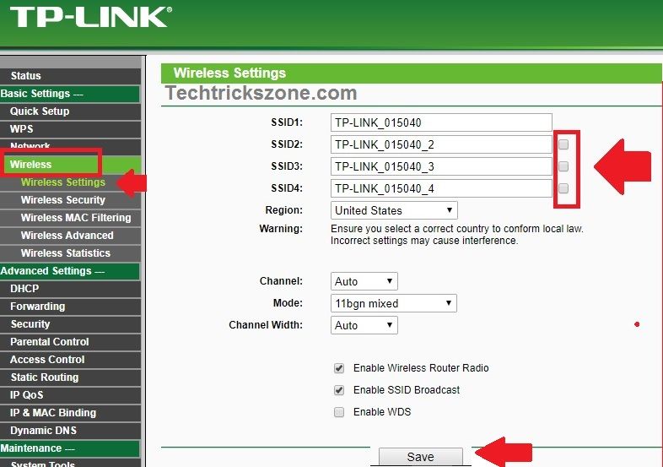
Task: Uncheck Enable Wireless Router Radio
Action: coord(339,368)
